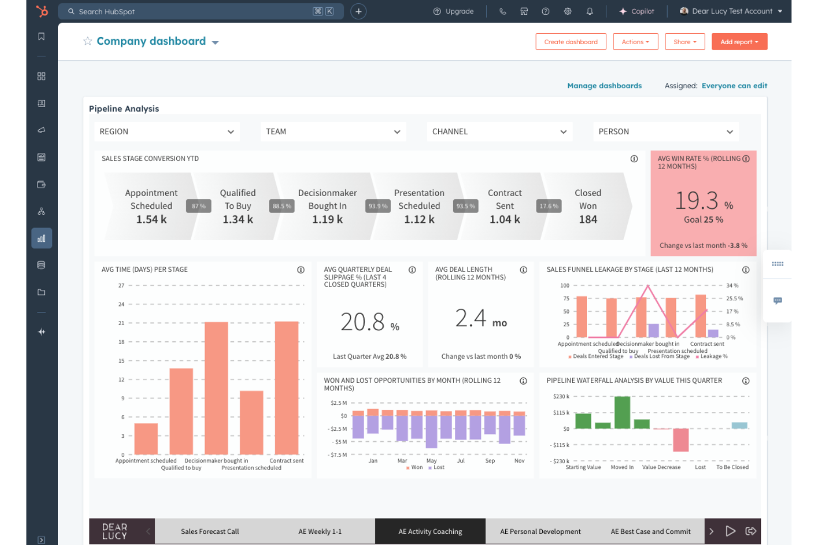
Task: Select the CRM contacts icon in sidebar
Action: [41, 103]
